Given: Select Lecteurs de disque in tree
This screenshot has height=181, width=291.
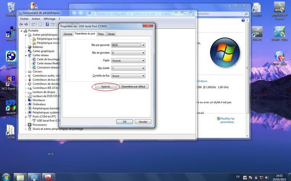Looking at the screenshot, I should (x=44, y=92).
